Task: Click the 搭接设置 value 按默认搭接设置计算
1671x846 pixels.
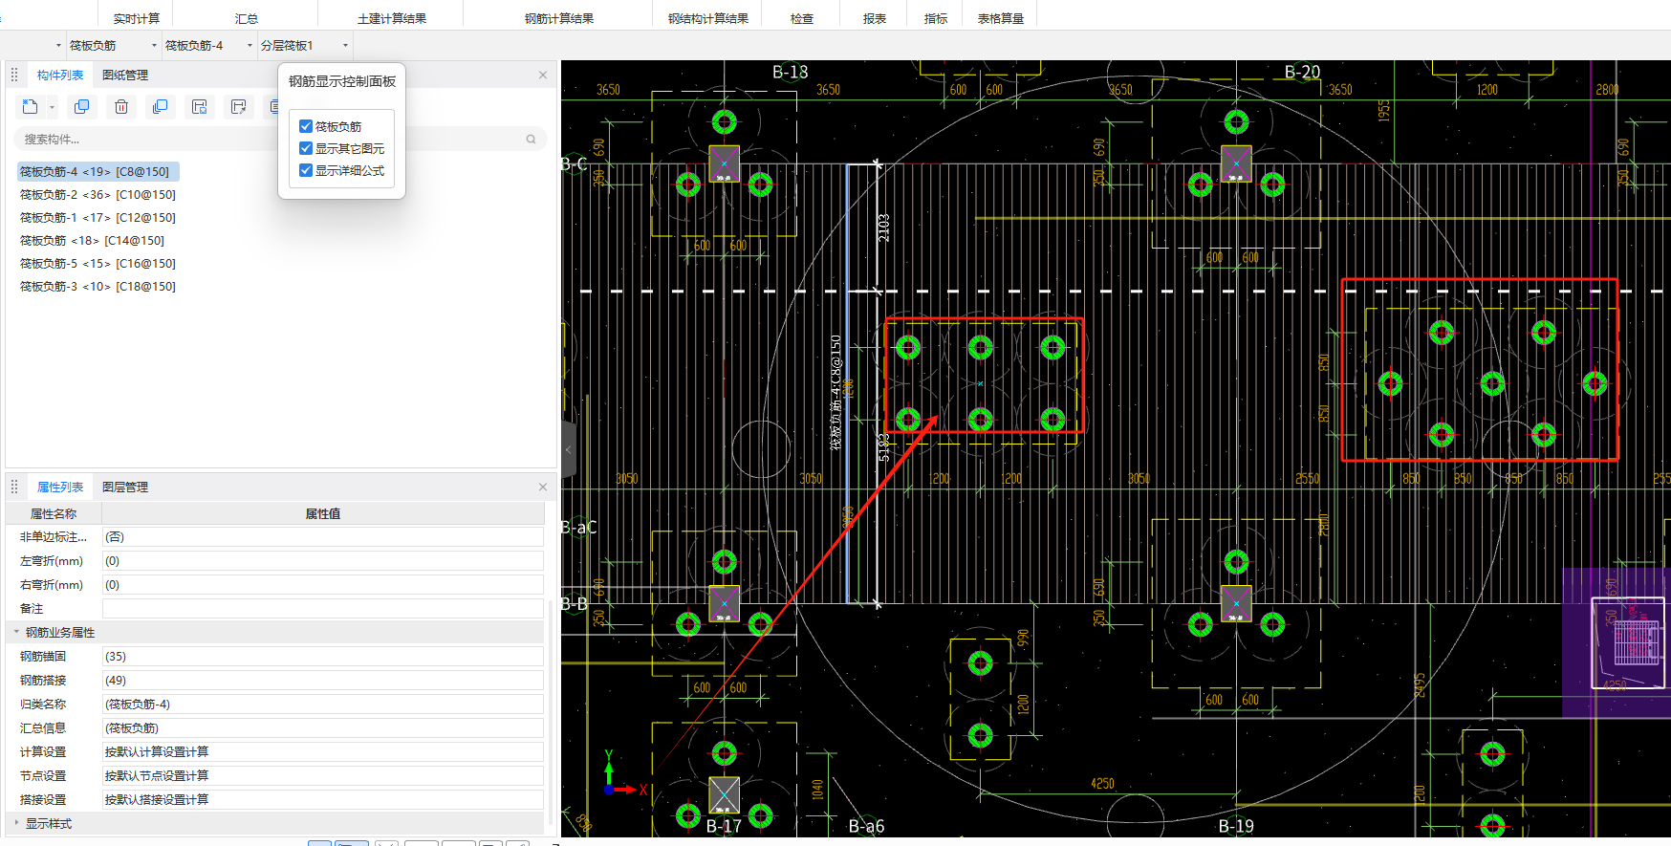Action: point(323,800)
